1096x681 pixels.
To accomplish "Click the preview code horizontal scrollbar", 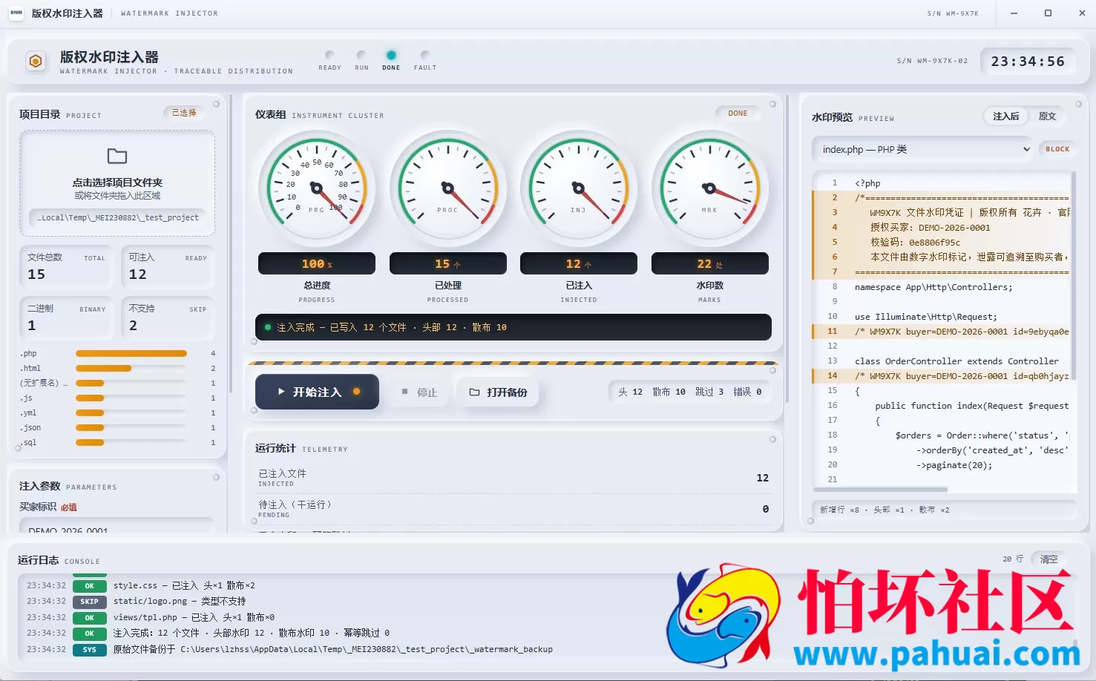I will point(881,490).
